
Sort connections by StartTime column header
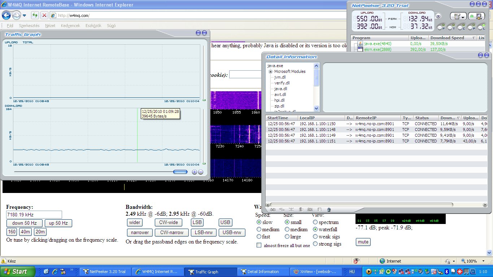click(282, 118)
